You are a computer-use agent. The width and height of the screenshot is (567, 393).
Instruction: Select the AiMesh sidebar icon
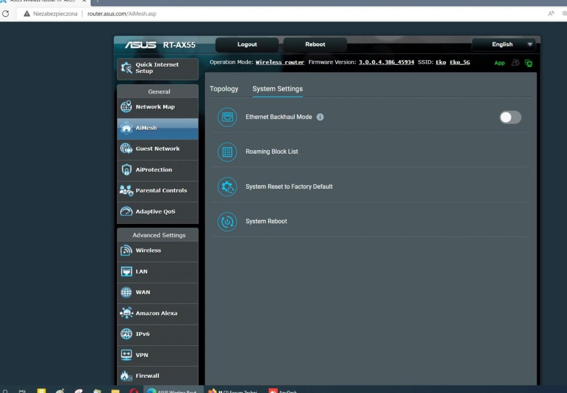click(126, 128)
